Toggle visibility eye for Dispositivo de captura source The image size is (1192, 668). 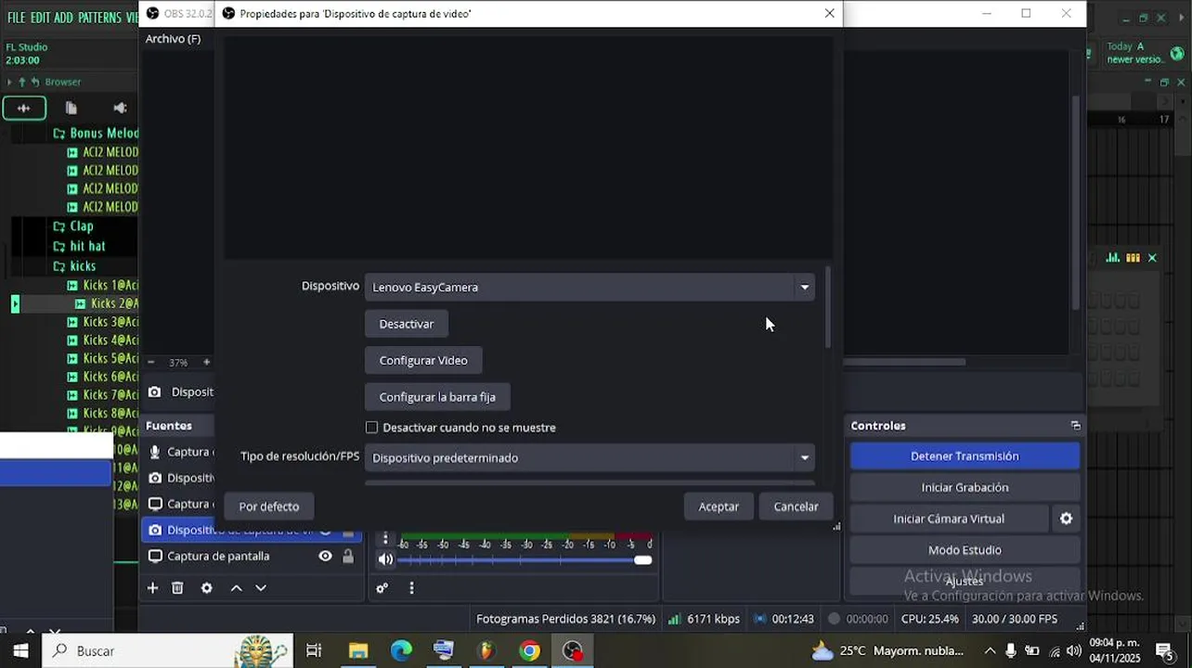click(x=325, y=531)
